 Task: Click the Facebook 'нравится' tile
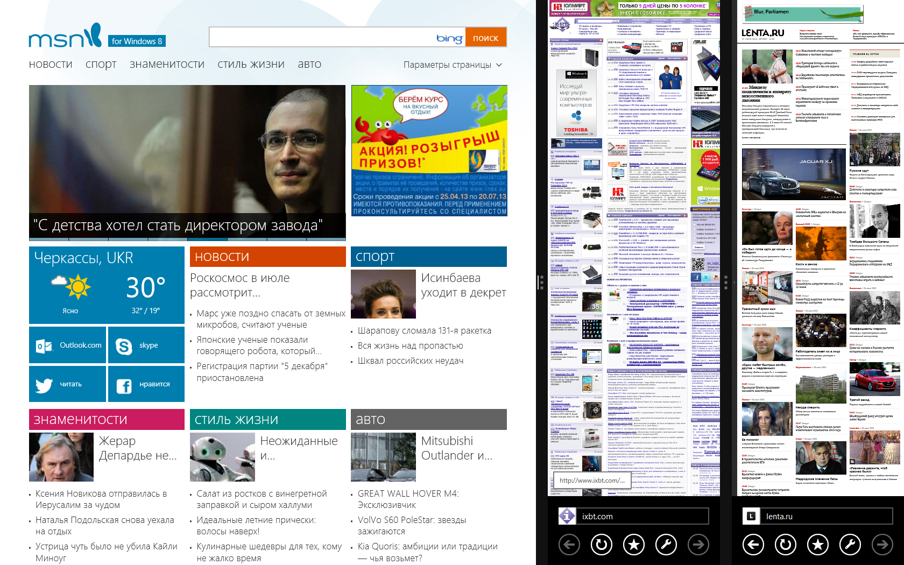pyautogui.click(x=146, y=384)
